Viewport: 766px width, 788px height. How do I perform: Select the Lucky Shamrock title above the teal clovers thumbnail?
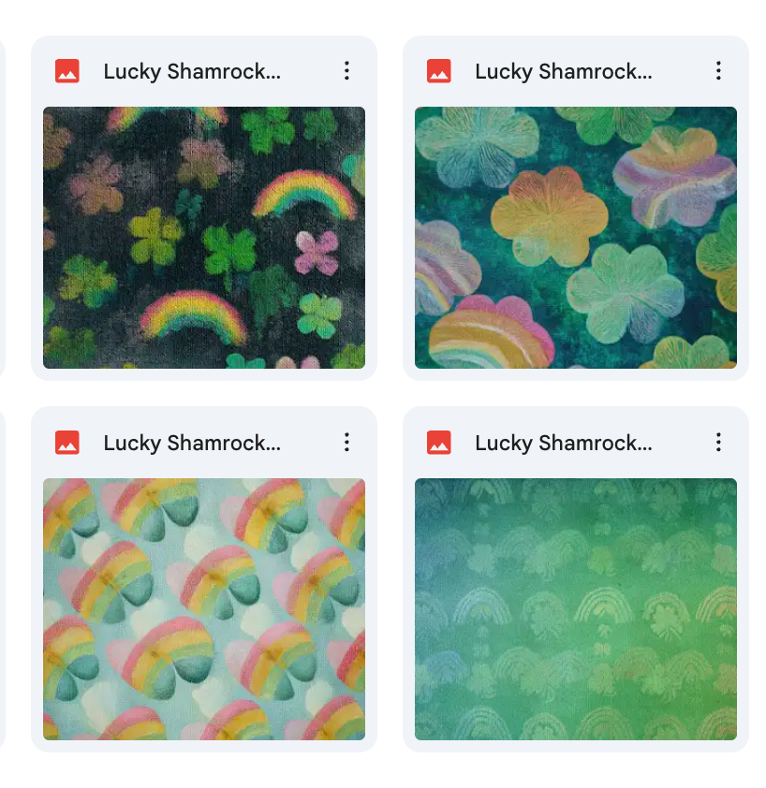coord(564,72)
